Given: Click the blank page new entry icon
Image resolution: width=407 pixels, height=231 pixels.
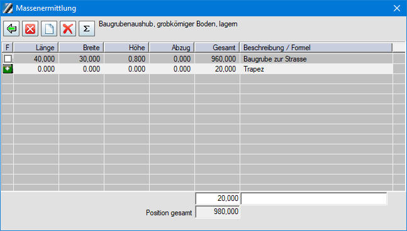Looking at the screenshot, I should [49, 28].
